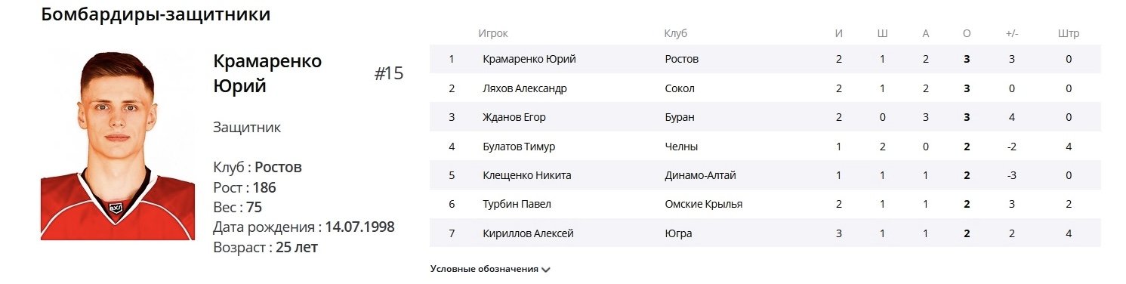Image resolution: width=1126 pixels, height=284 pixels.
Task: Click the Буран club name
Action: (680, 117)
